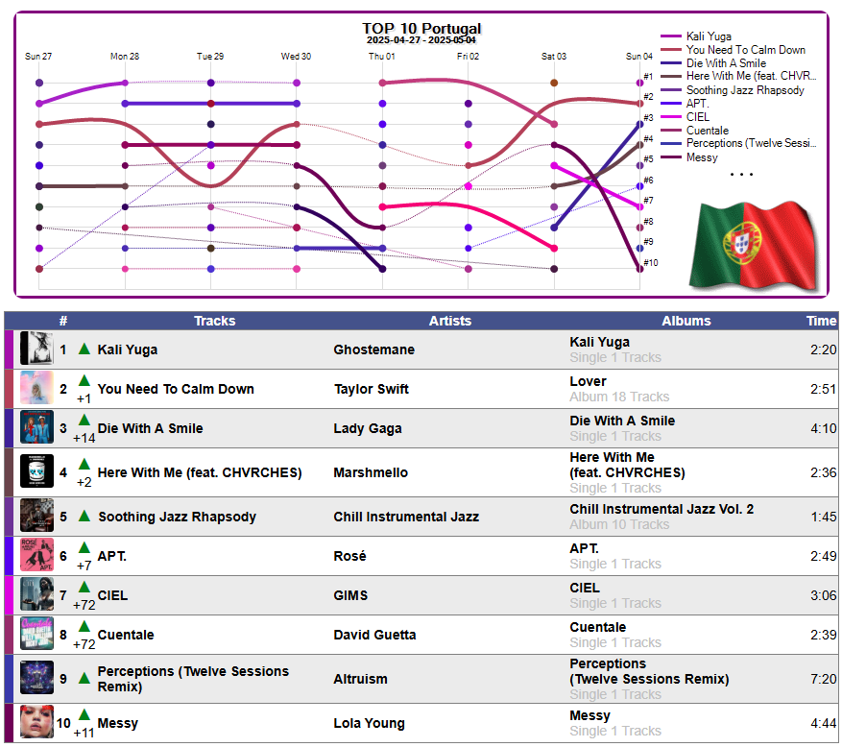Click the green up arrow beside You Need To Calm Down
The width and height of the screenshot is (842, 747).
[x=84, y=381]
